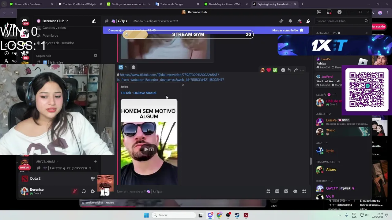
Task: Forward the message arrow icon
Action: 296,70
